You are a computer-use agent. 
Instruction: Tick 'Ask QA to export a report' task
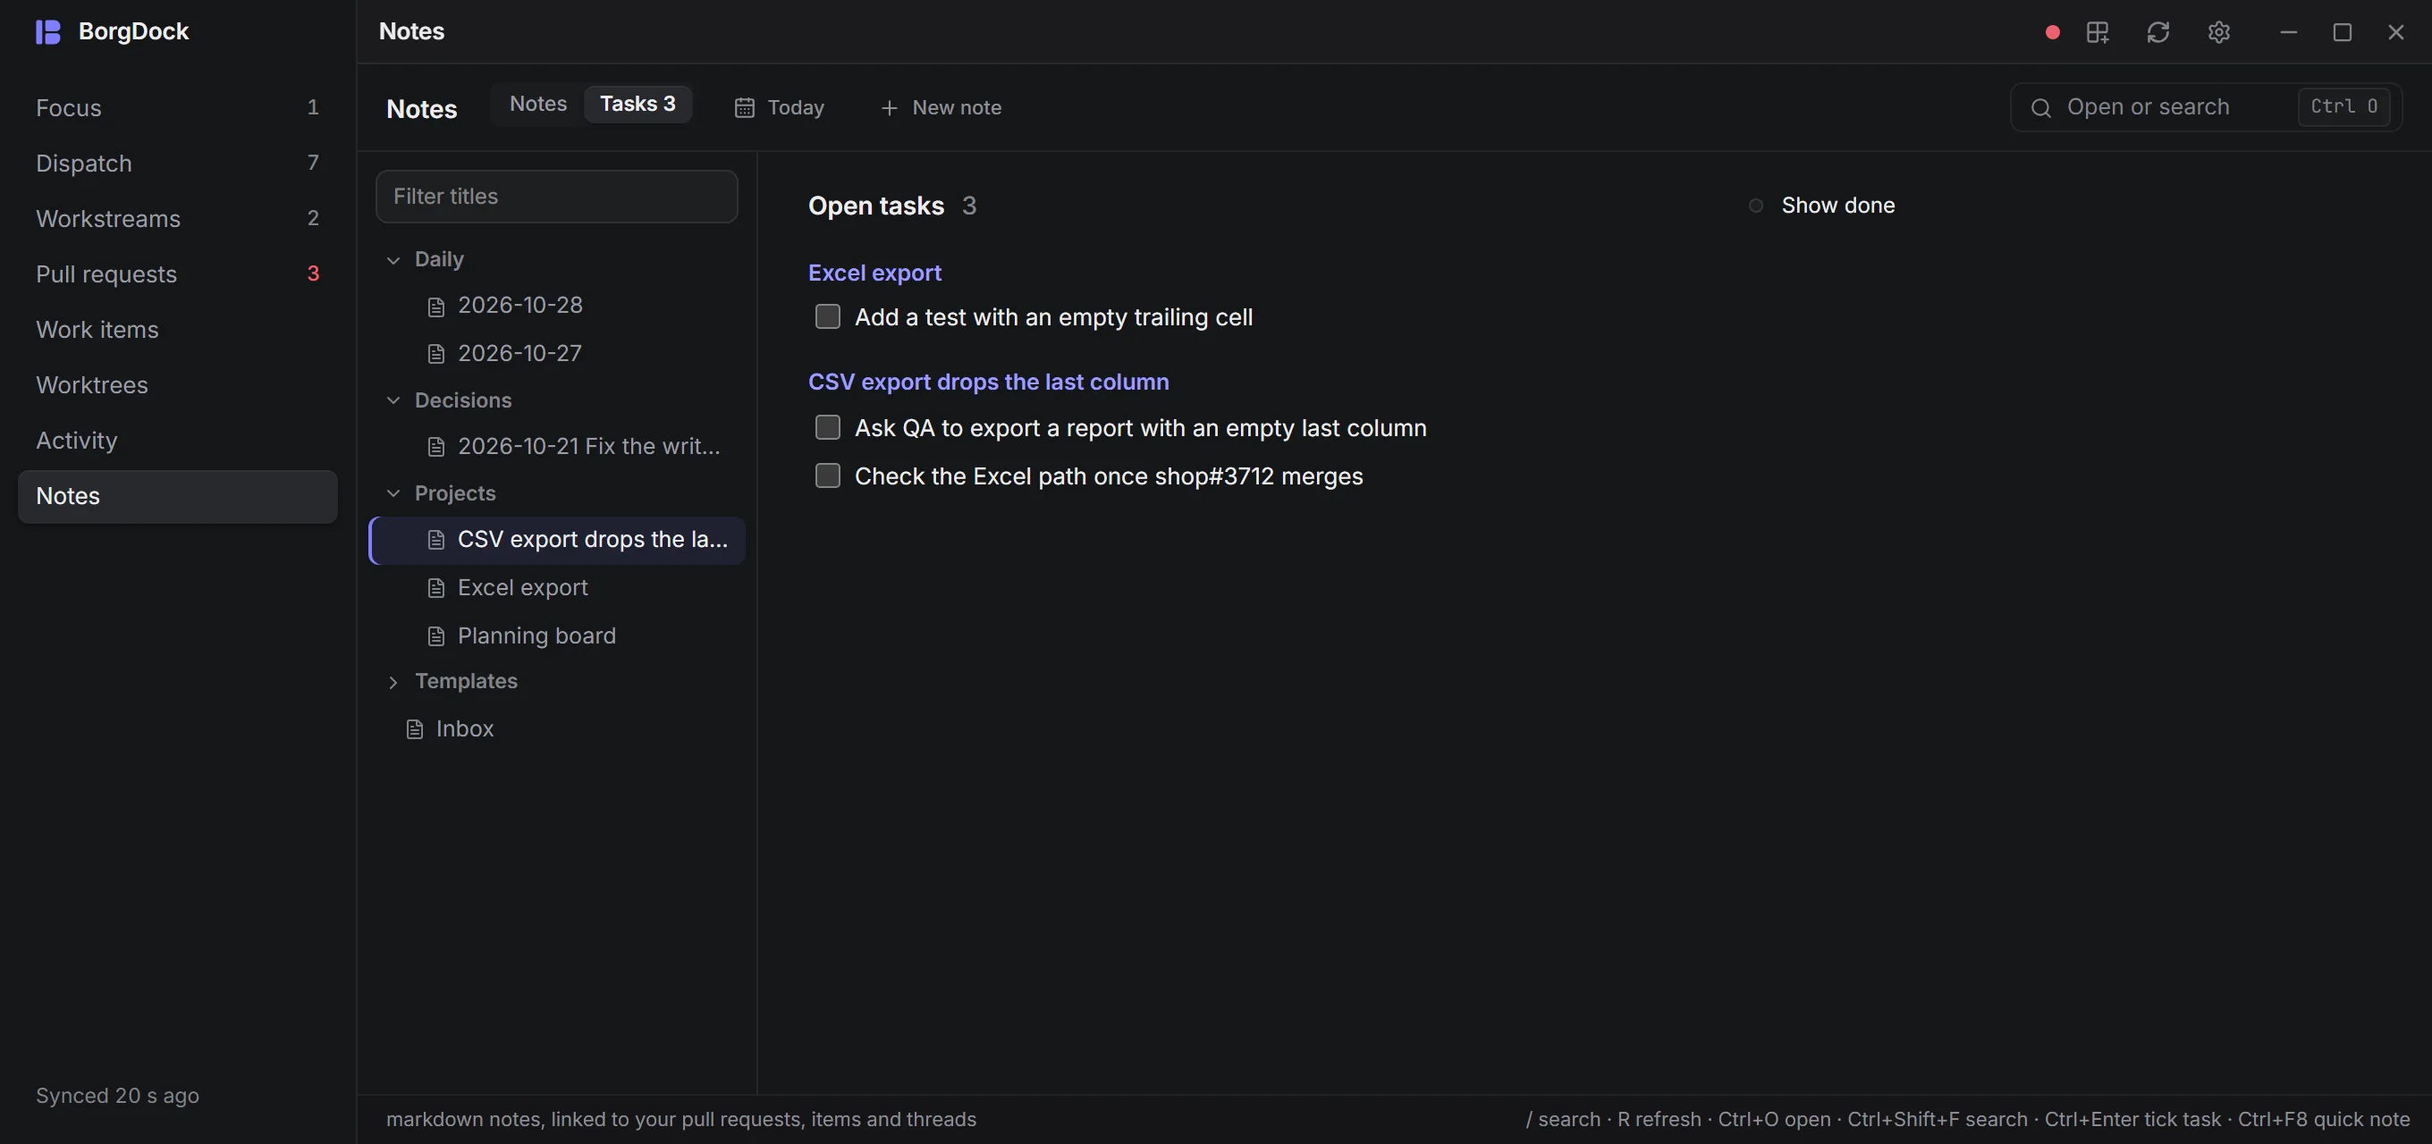click(x=827, y=427)
